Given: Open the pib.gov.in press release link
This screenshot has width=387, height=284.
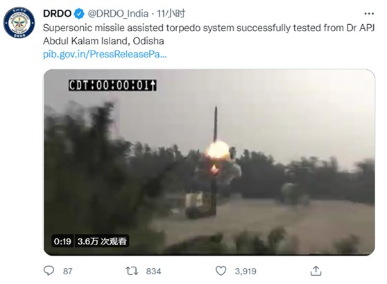Looking at the screenshot, I should point(105,54).
